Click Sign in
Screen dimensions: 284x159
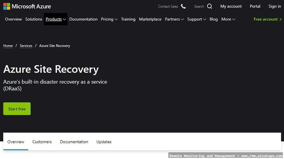(275, 6)
